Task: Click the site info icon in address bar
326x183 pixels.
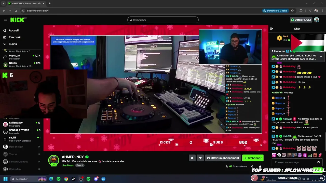Action: coord(23,11)
